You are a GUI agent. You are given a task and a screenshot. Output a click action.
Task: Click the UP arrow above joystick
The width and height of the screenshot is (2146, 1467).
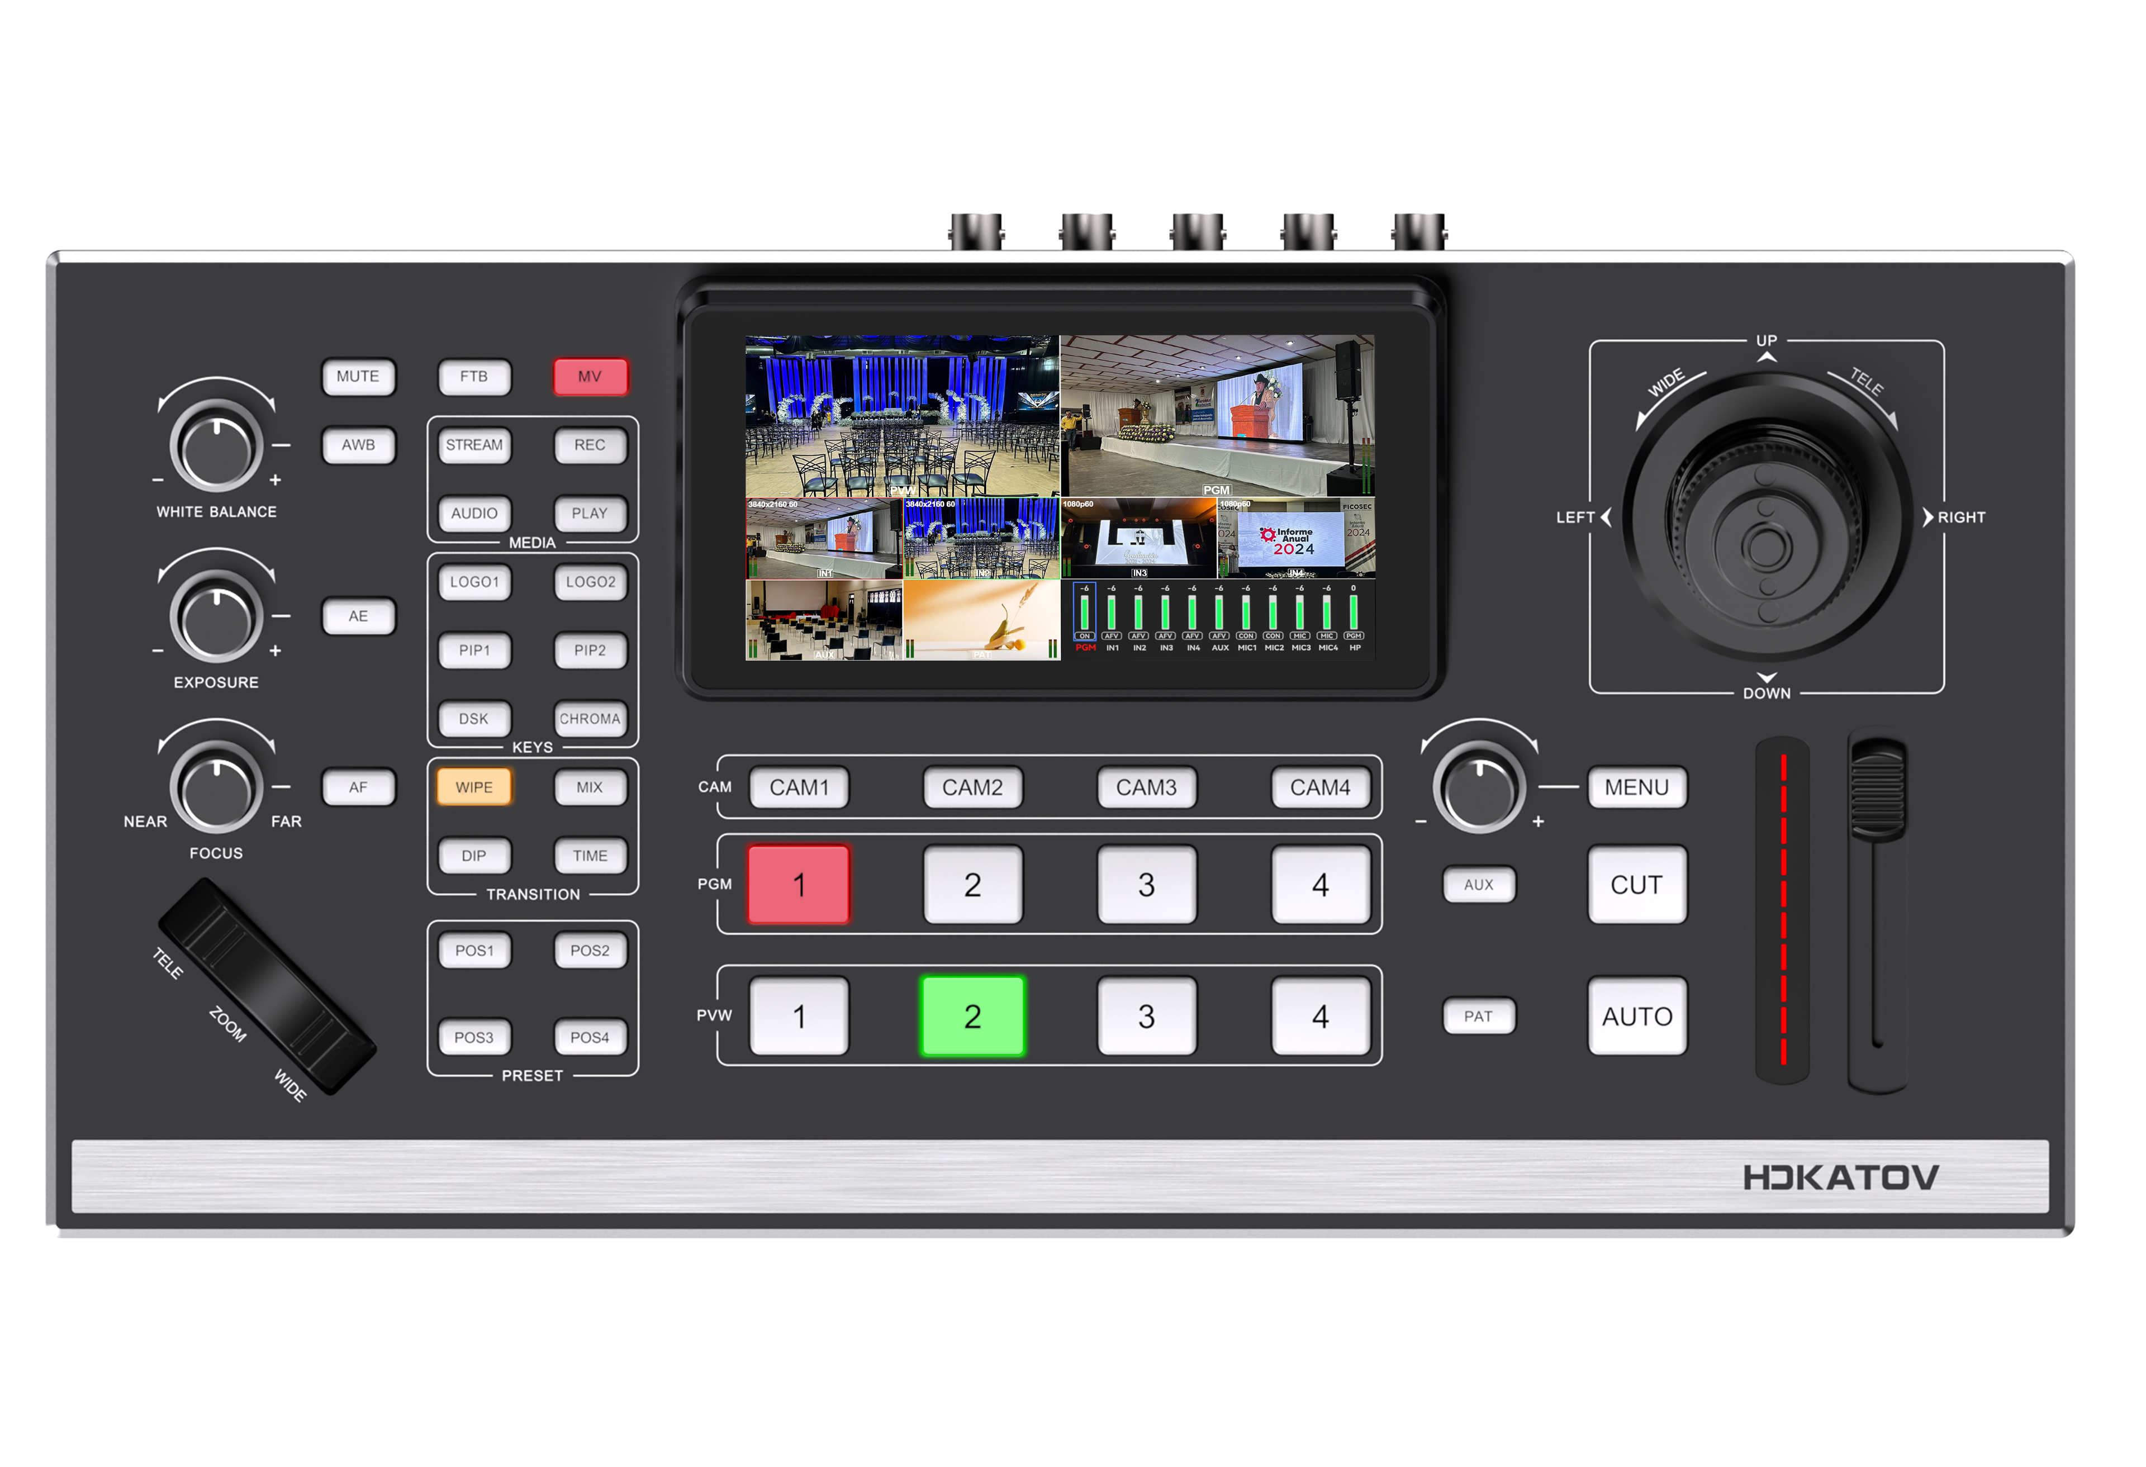click(x=1767, y=357)
